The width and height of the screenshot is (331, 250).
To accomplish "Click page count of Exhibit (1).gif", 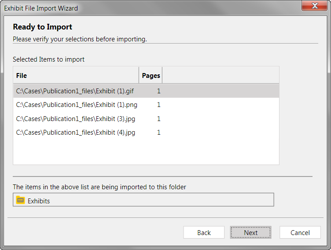I will coord(159,91).
